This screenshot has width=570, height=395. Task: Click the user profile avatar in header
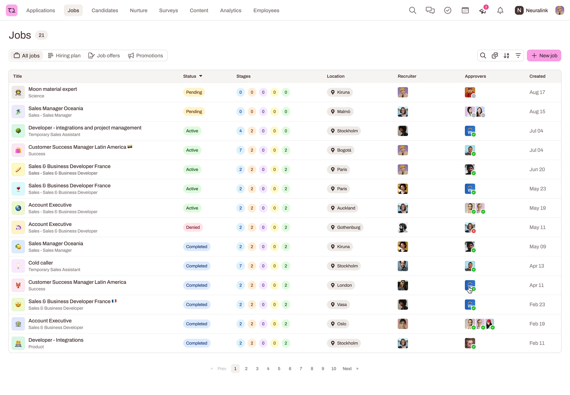pyautogui.click(x=560, y=10)
